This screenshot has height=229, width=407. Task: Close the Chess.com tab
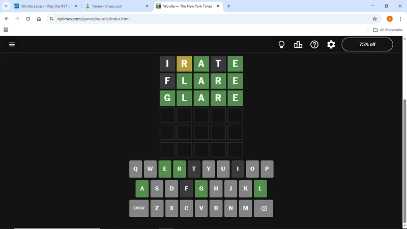pos(147,6)
